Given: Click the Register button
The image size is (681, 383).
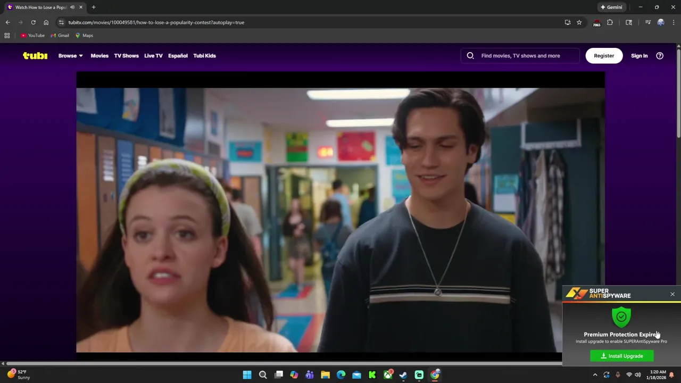Looking at the screenshot, I should 604,55.
